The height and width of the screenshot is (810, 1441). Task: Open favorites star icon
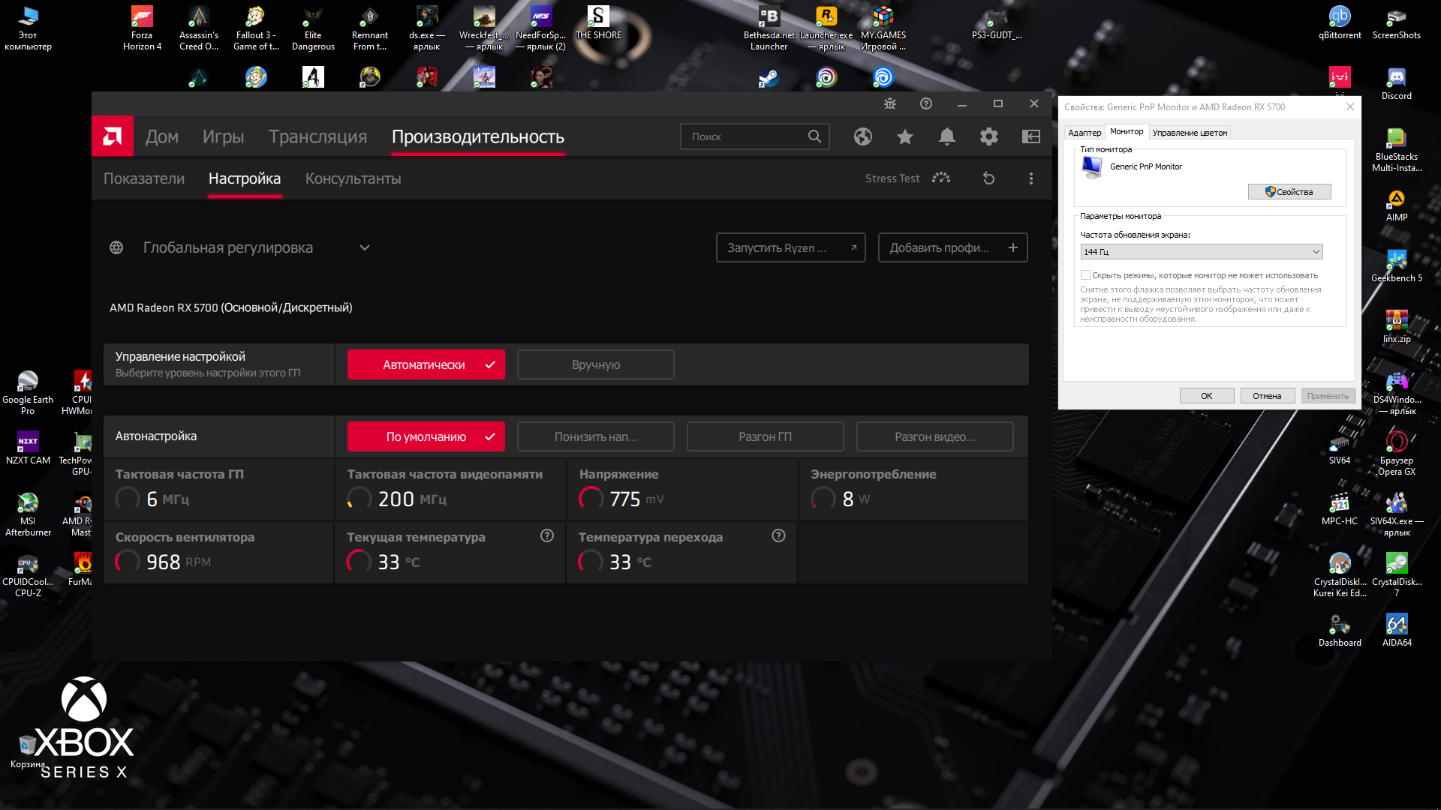click(905, 136)
